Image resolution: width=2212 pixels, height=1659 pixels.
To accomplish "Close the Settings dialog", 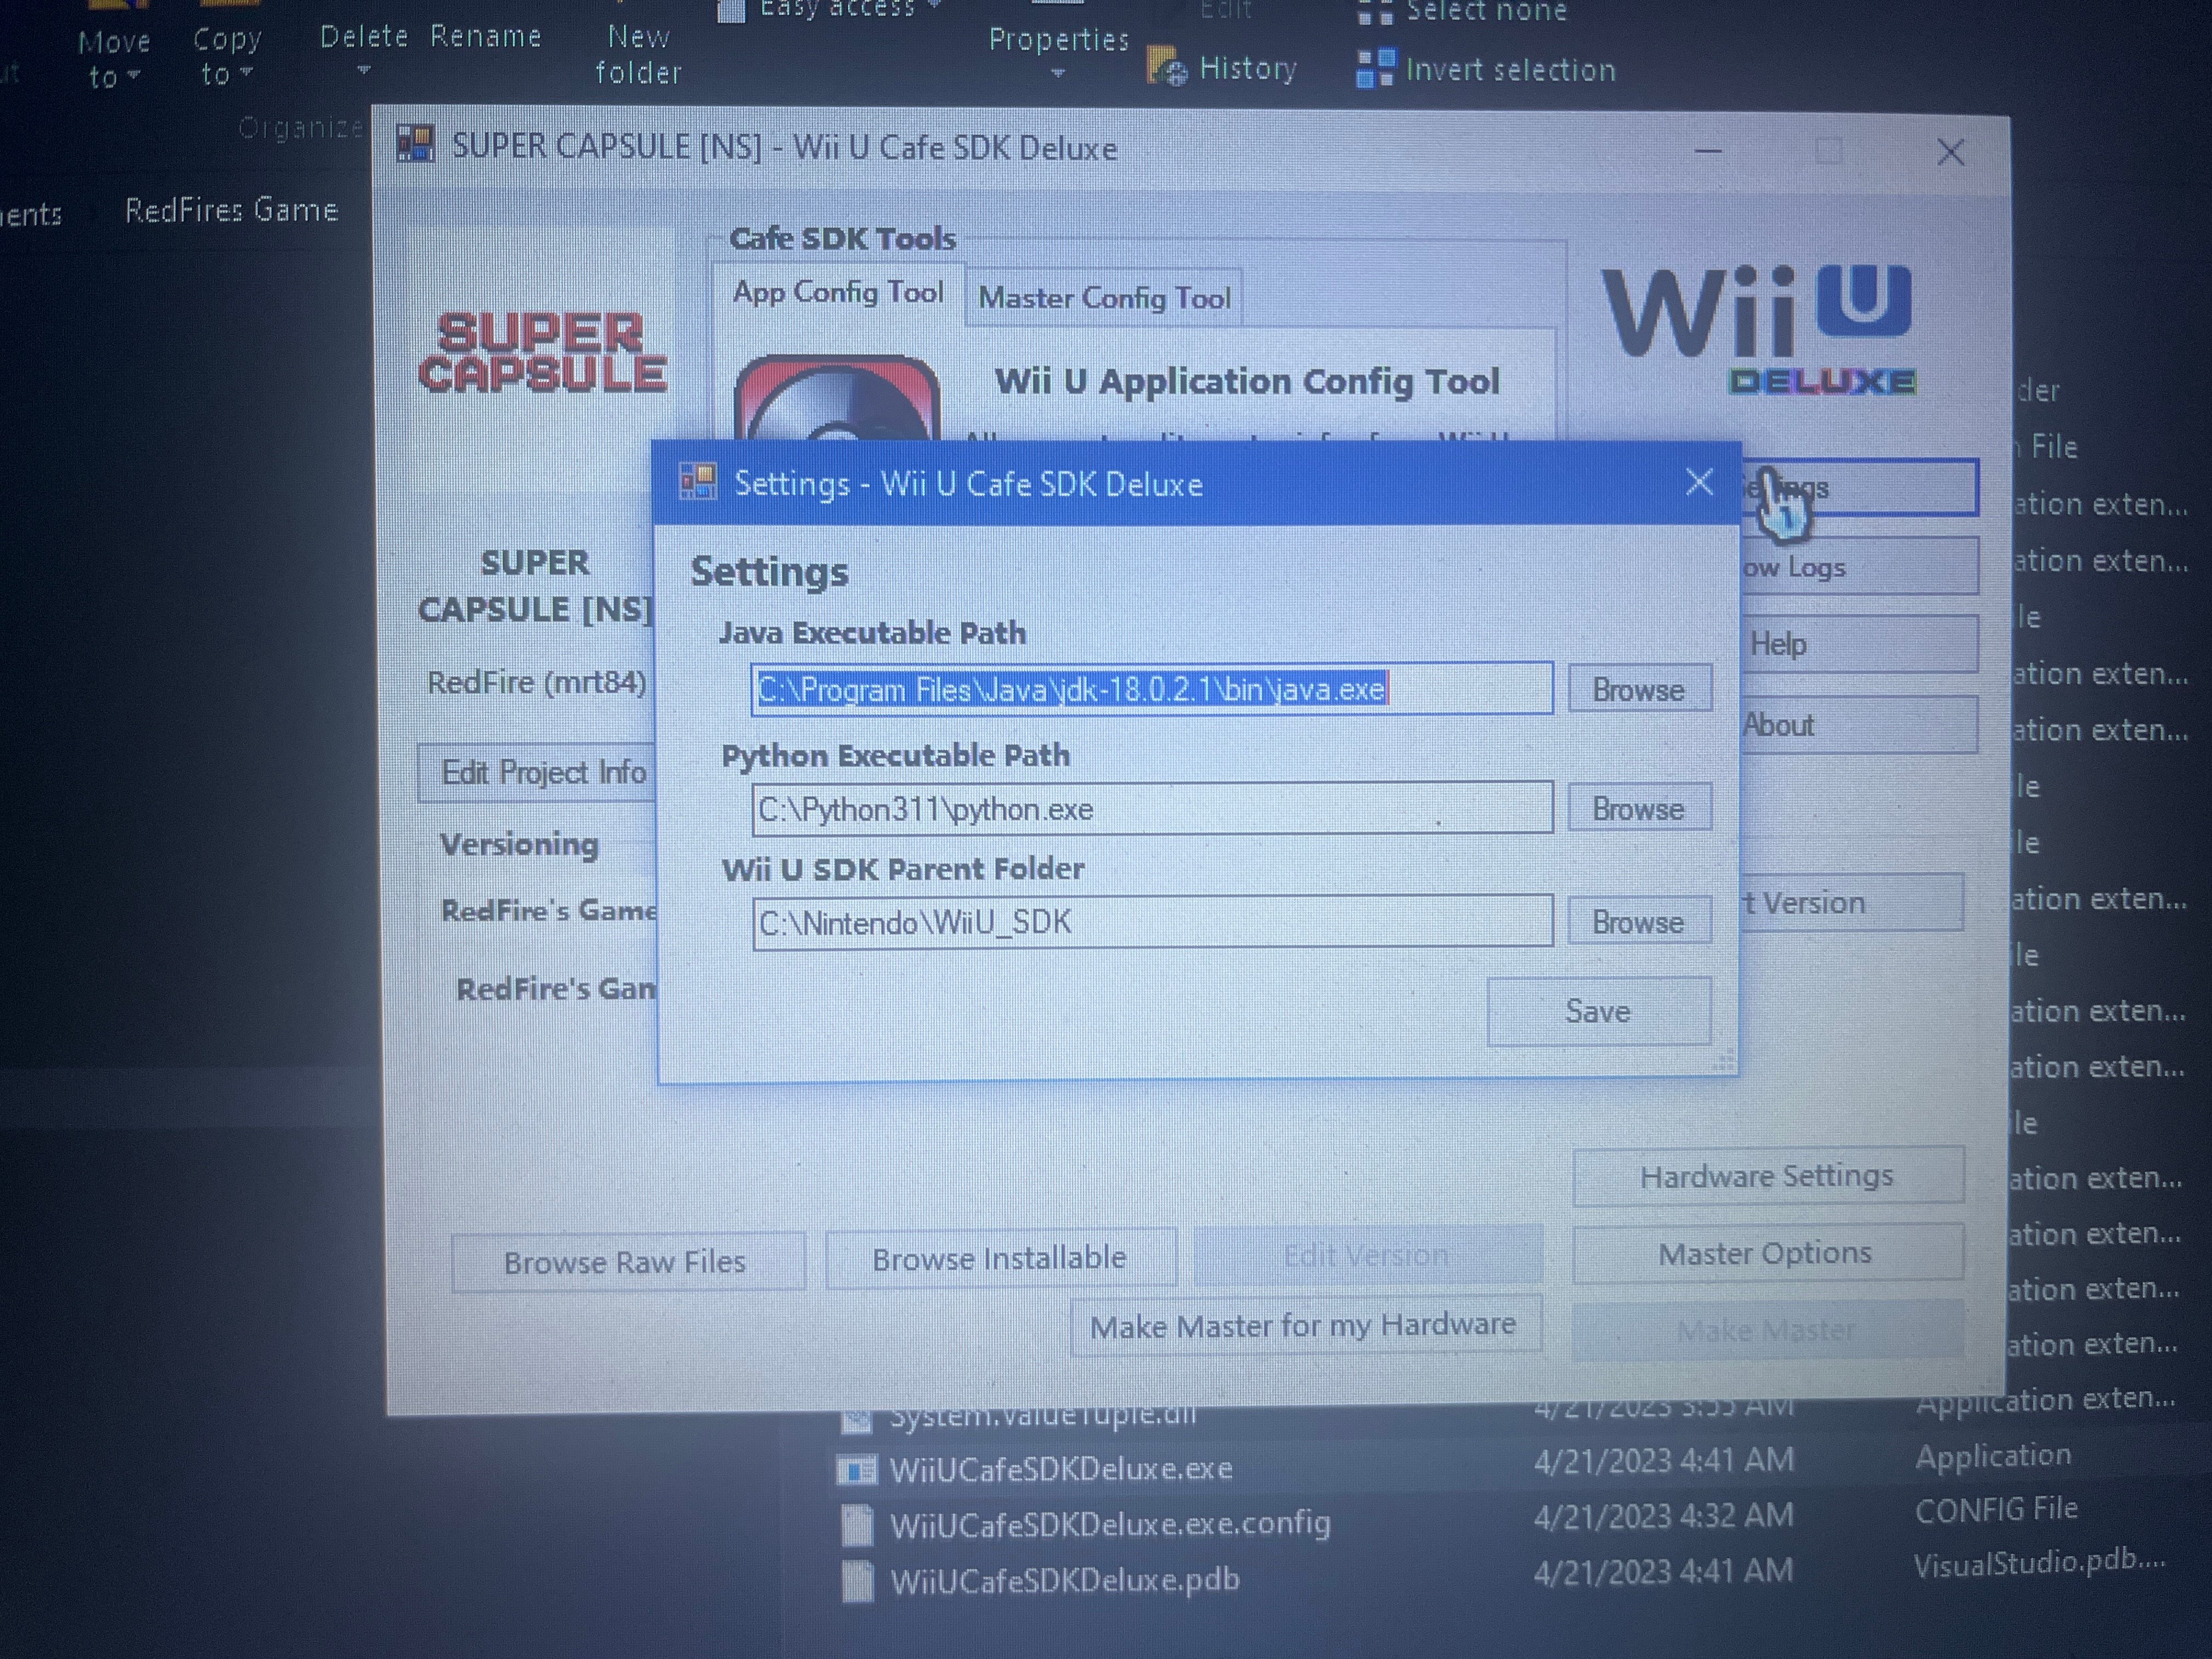I will [x=1699, y=483].
